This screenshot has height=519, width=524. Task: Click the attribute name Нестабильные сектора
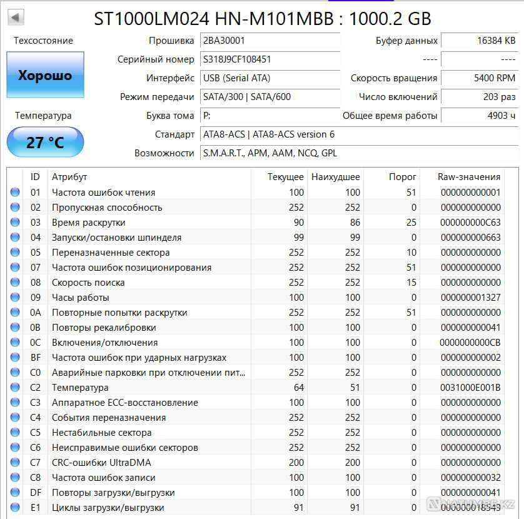pos(101,433)
